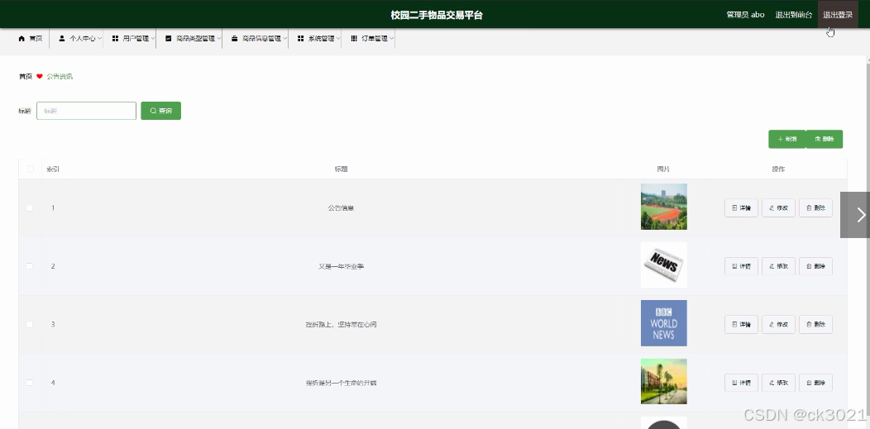This screenshot has height=429, width=870.
Task: Expand the 订单管理 dropdown menu
Action: point(372,39)
